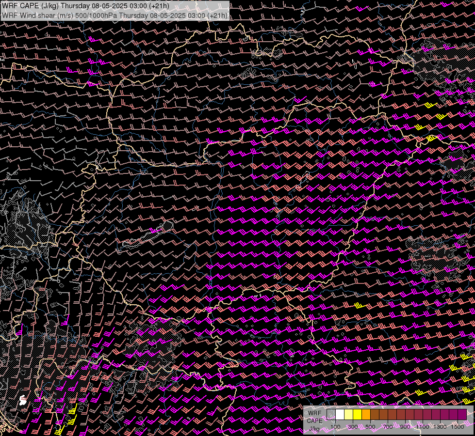Click the J/kg unit label in legend
The image size is (475, 436).
(314, 429)
